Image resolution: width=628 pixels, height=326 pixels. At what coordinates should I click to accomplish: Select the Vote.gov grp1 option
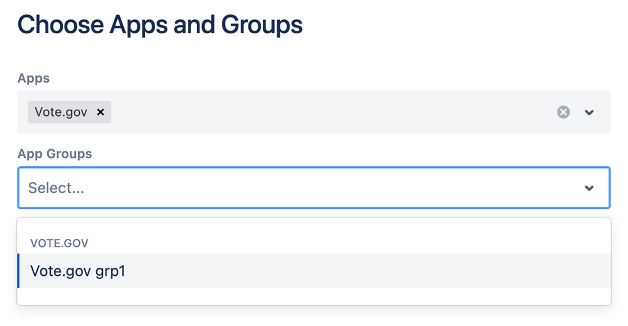point(314,271)
